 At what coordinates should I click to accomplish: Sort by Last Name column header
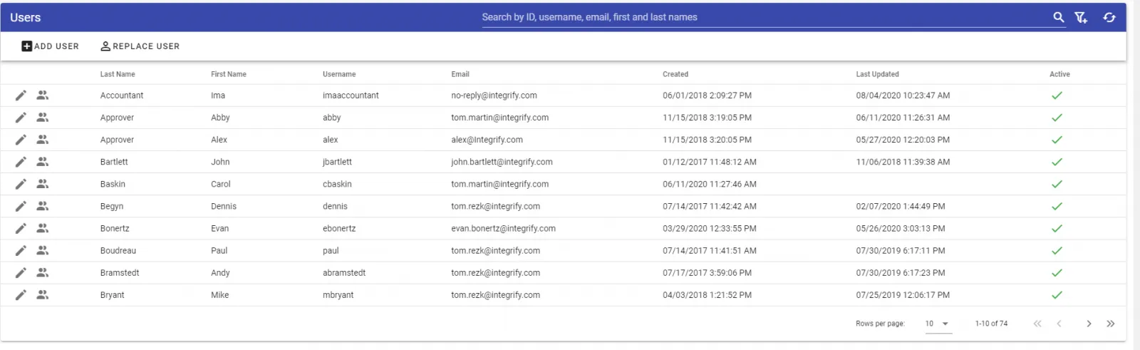point(118,74)
